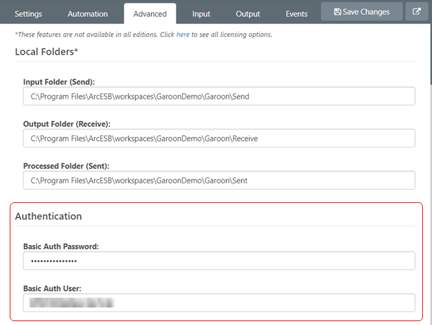Screen dimensions: 432x325
Task: Go to the Input tab
Action: pos(201,14)
